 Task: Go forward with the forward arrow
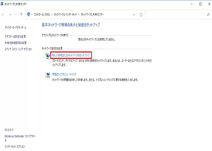[10, 15]
